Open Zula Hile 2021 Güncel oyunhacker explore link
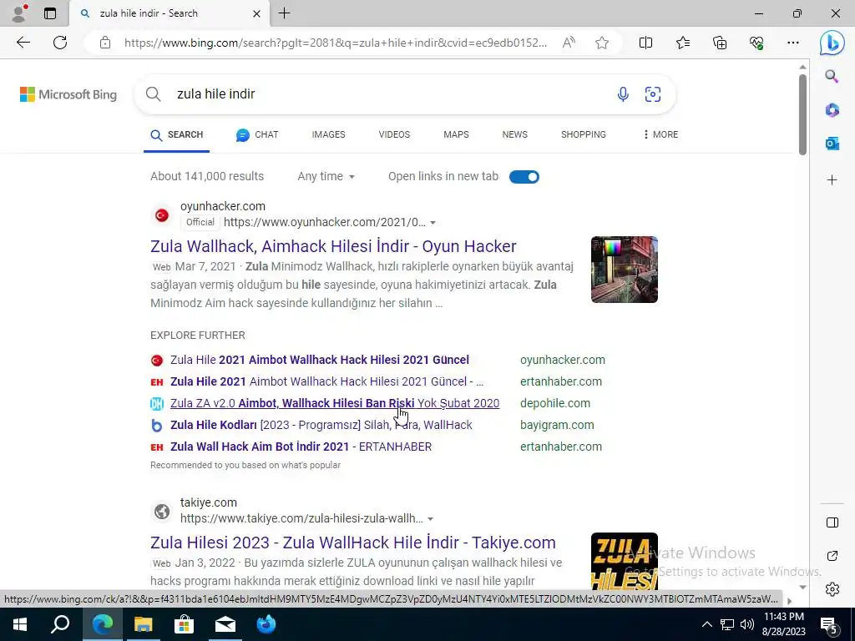This screenshot has height=641, width=855. (320, 360)
